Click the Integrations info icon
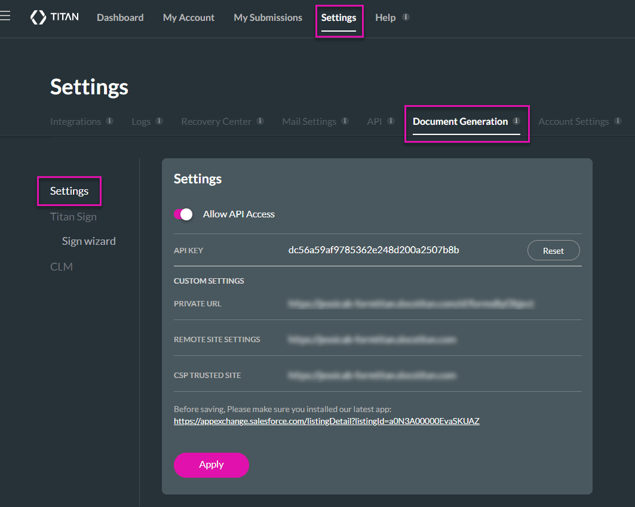 [109, 121]
